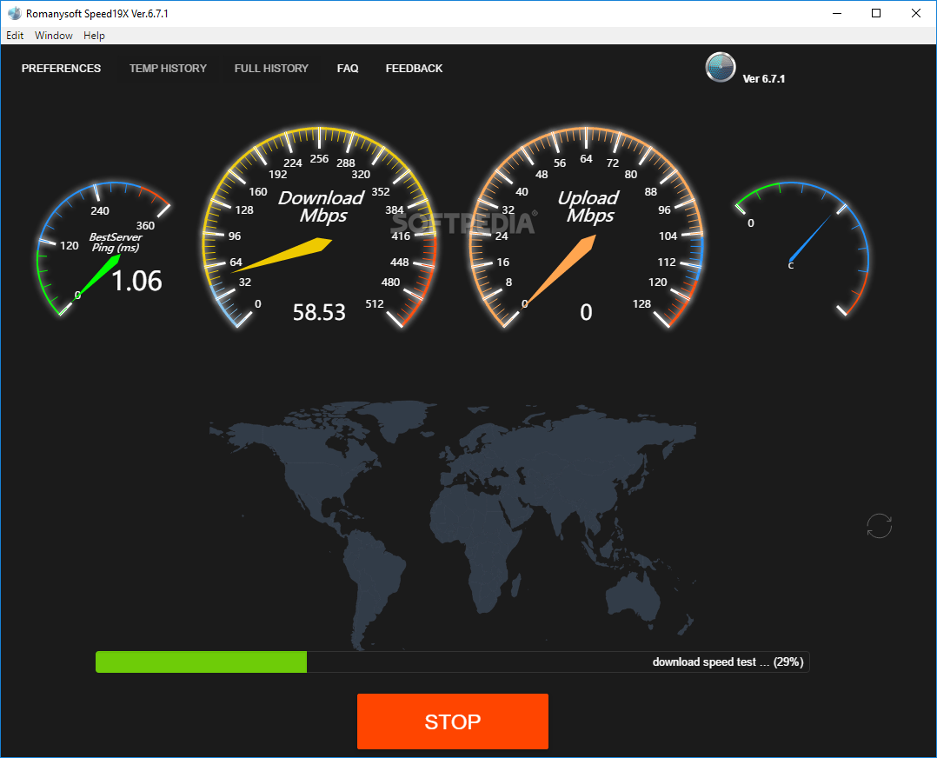Click the download speed test progress bar
The height and width of the screenshot is (758, 937).
coord(452,662)
